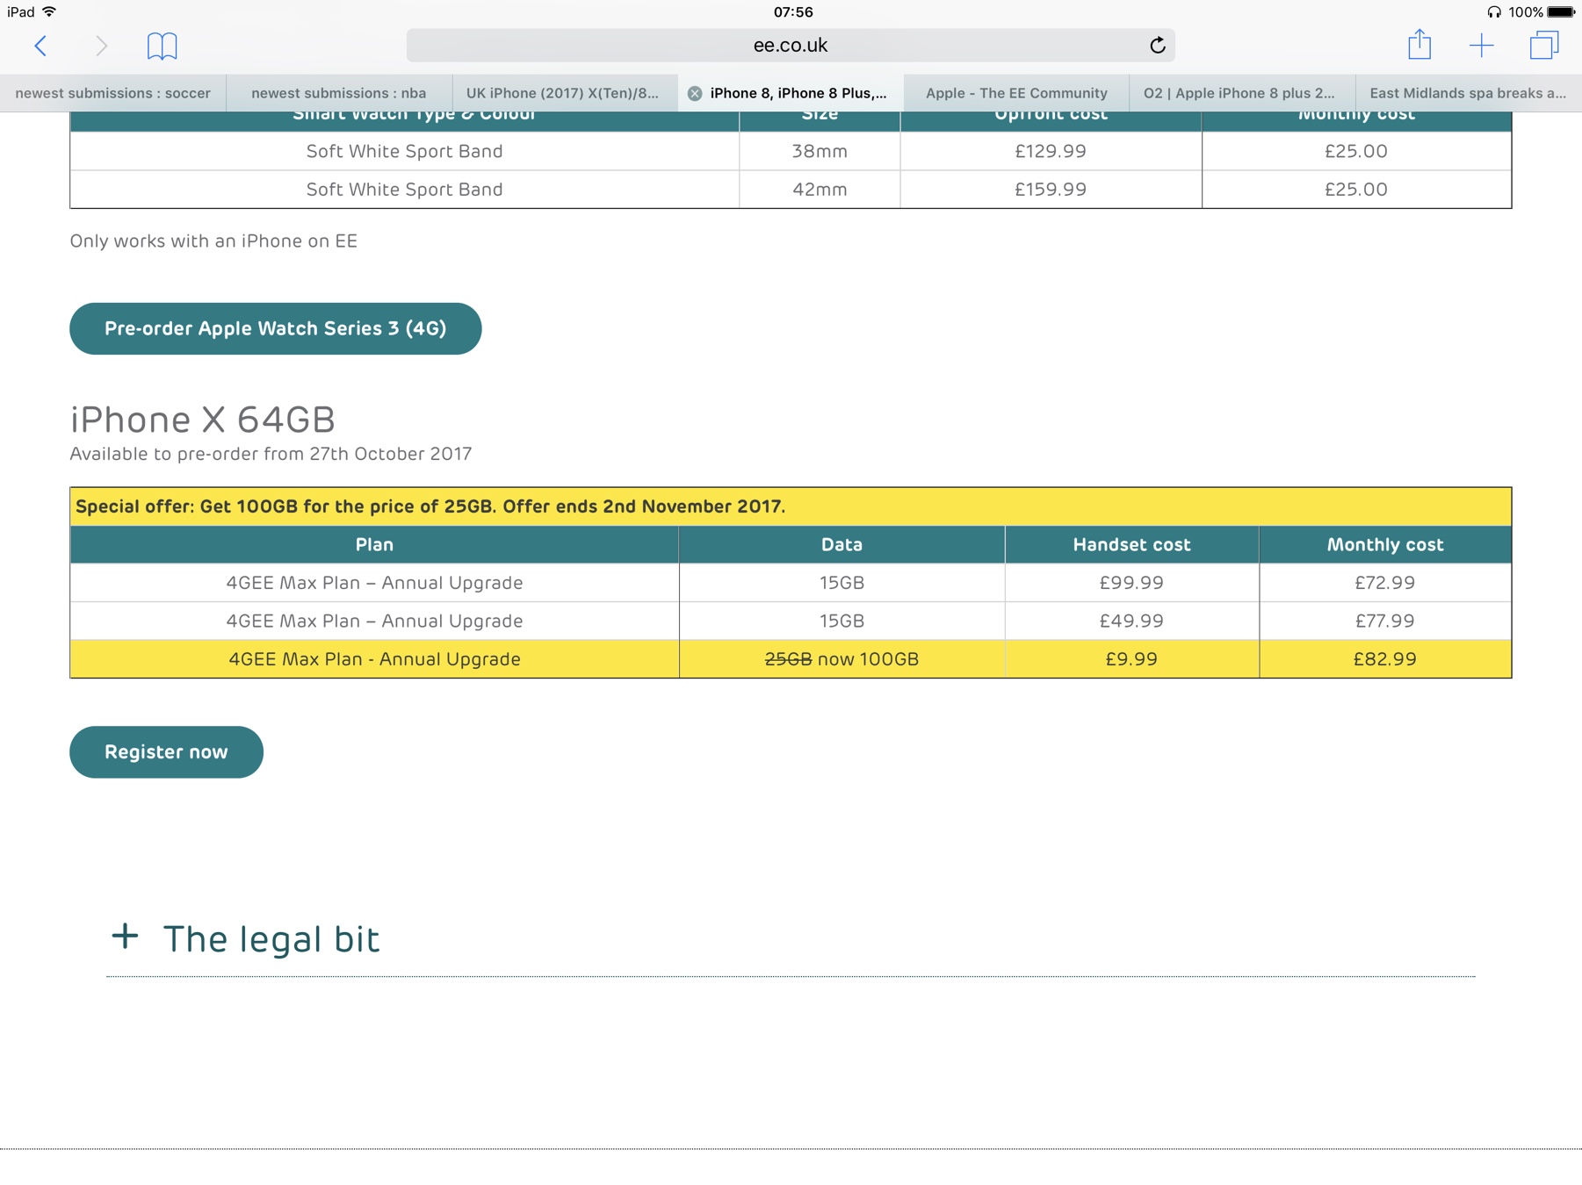Click the £77.99 monthly cost
This screenshot has width=1582, height=1185.
1385,621
